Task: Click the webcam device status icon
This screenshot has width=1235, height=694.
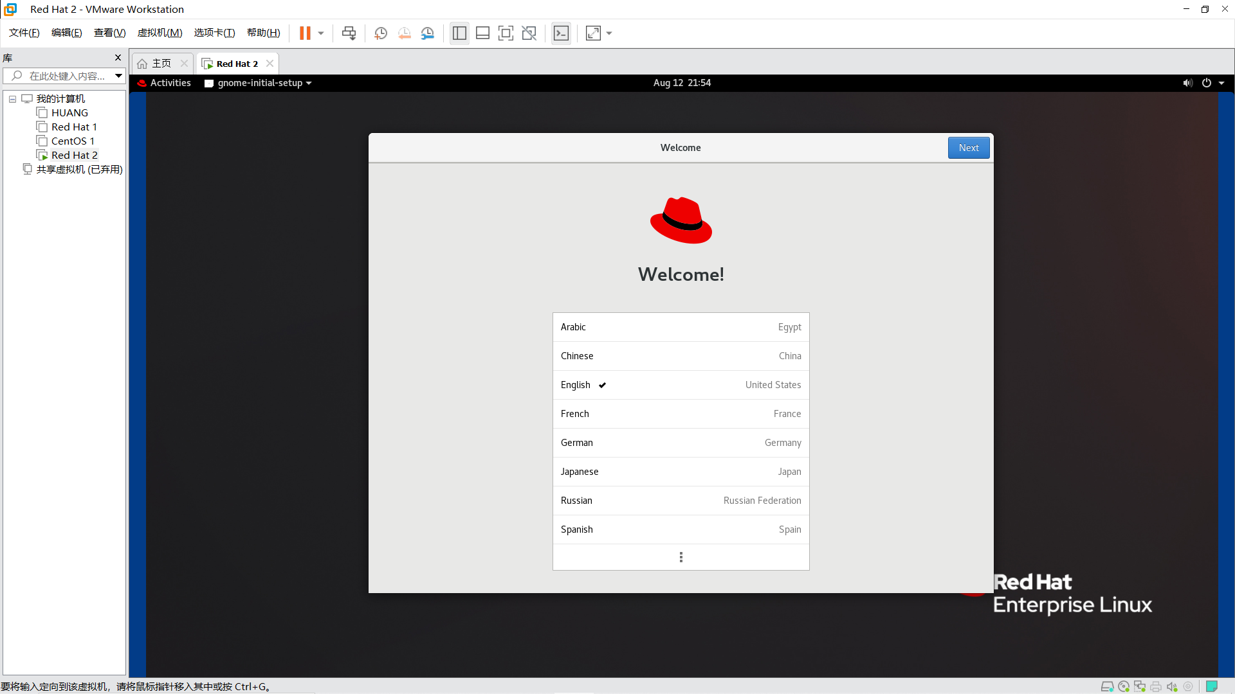Action: pyautogui.click(x=1188, y=686)
